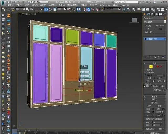Switch to the Motion command panel tab
Screen dimensions: 168x134
[156, 14]
